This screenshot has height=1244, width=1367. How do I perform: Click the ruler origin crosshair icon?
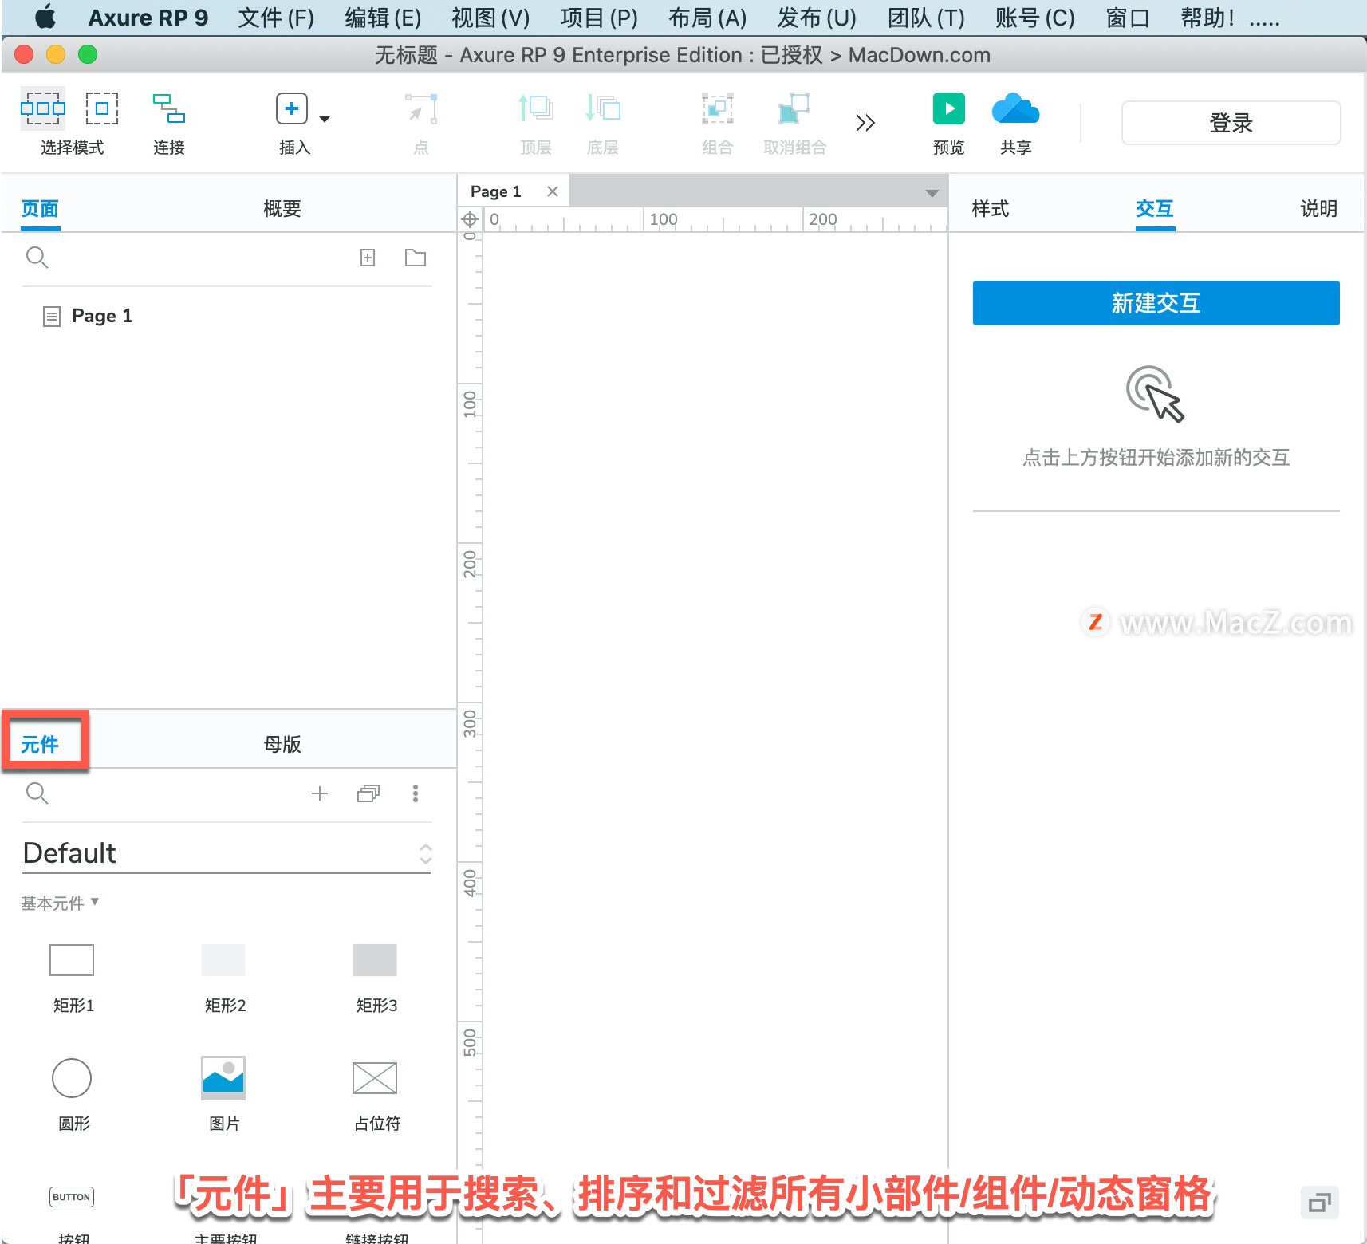(470, 218)
